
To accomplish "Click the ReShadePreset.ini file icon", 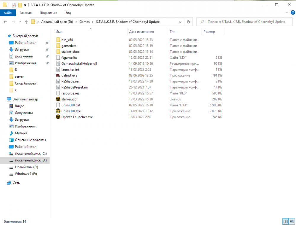I will pyautogui.click(x=58, y=87).
